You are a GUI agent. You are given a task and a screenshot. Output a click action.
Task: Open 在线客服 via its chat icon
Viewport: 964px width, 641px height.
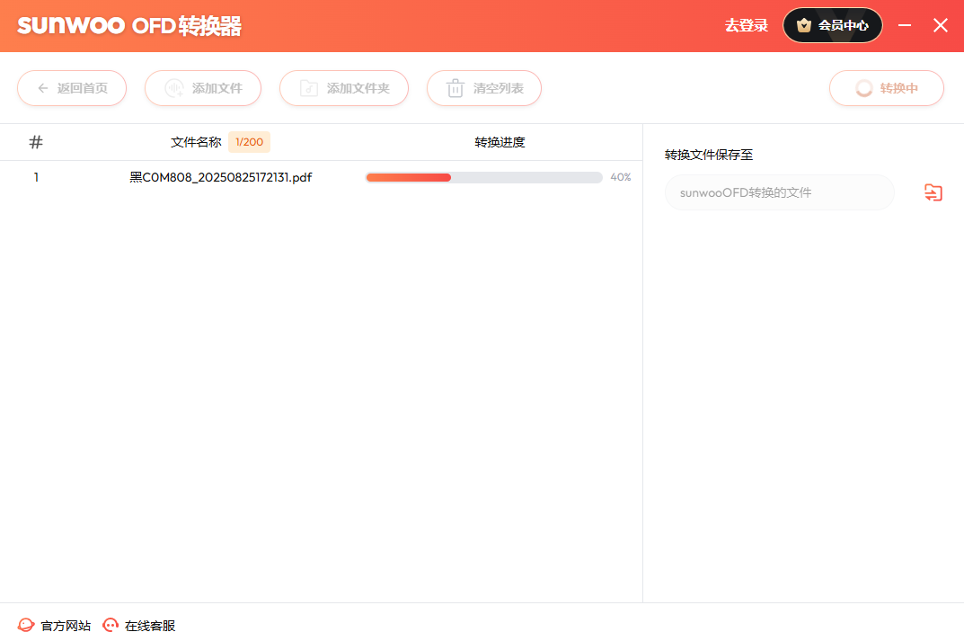(x=111, y=626)
